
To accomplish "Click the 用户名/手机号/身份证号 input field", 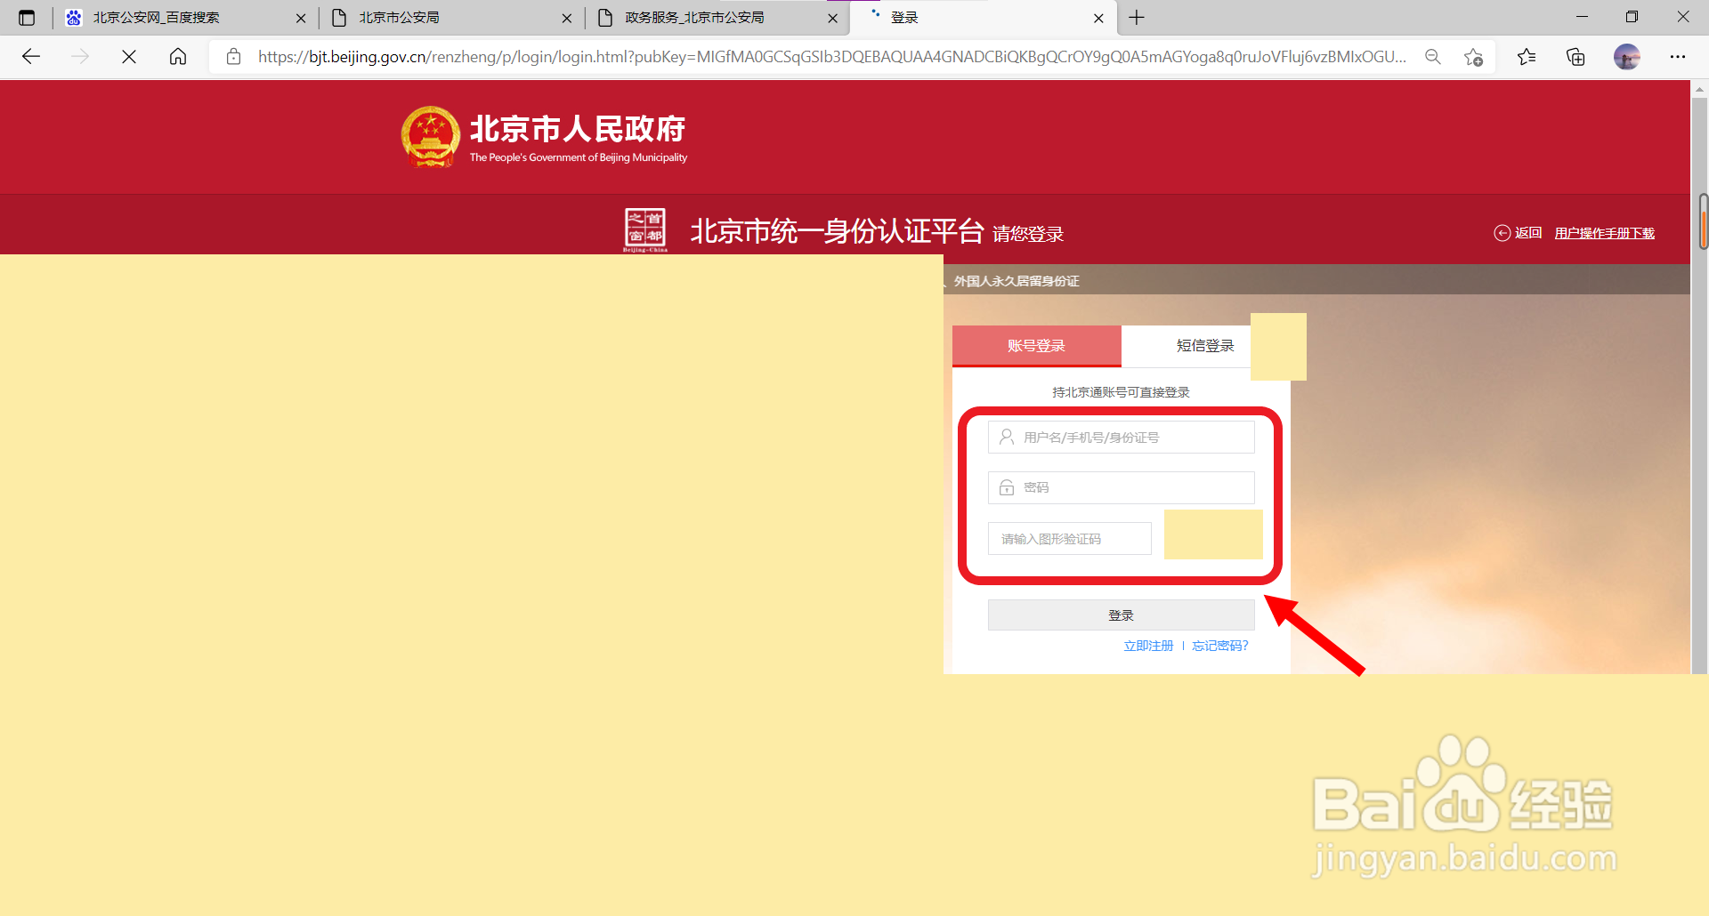I will click(x=1122, y=438).
